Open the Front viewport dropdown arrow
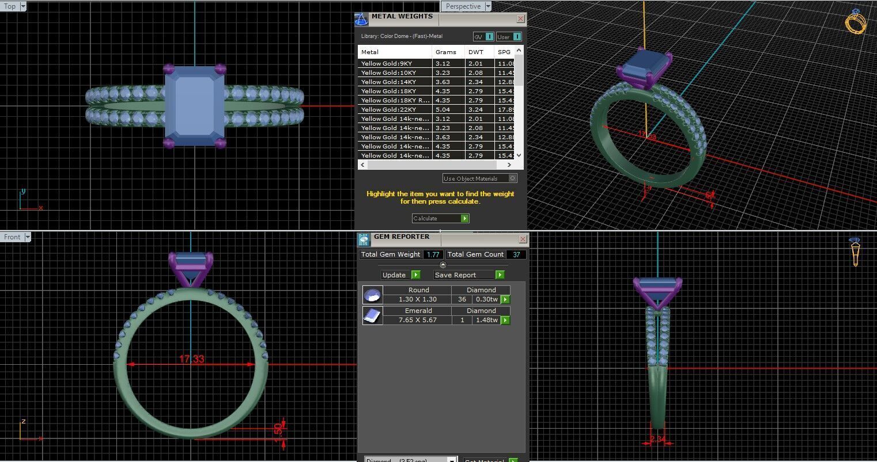 pos(27,237)
